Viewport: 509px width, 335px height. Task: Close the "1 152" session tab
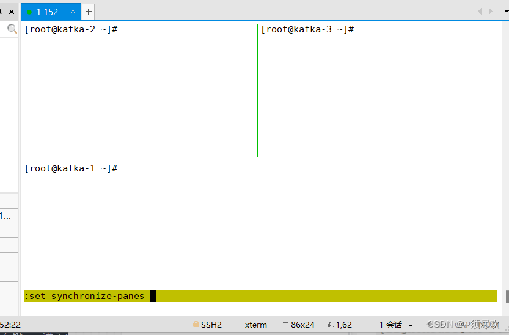click(73, 12)
